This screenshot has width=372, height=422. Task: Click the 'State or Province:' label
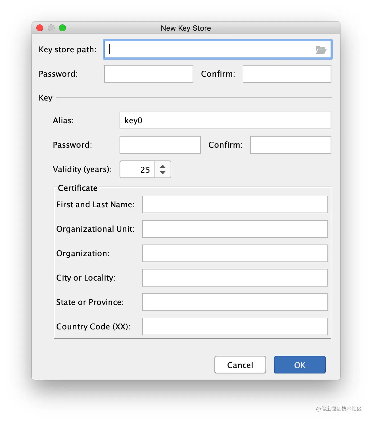90,302
